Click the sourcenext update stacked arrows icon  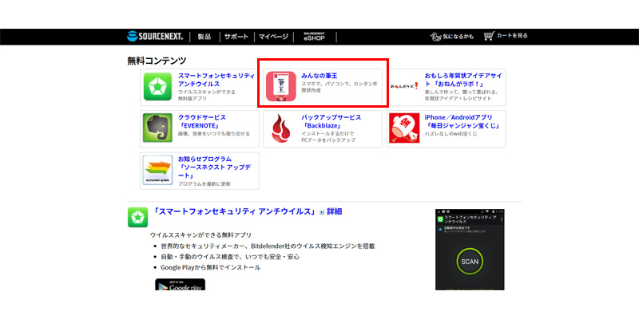(x=157, y=170)
